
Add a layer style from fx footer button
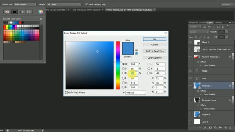pos(205,128)
